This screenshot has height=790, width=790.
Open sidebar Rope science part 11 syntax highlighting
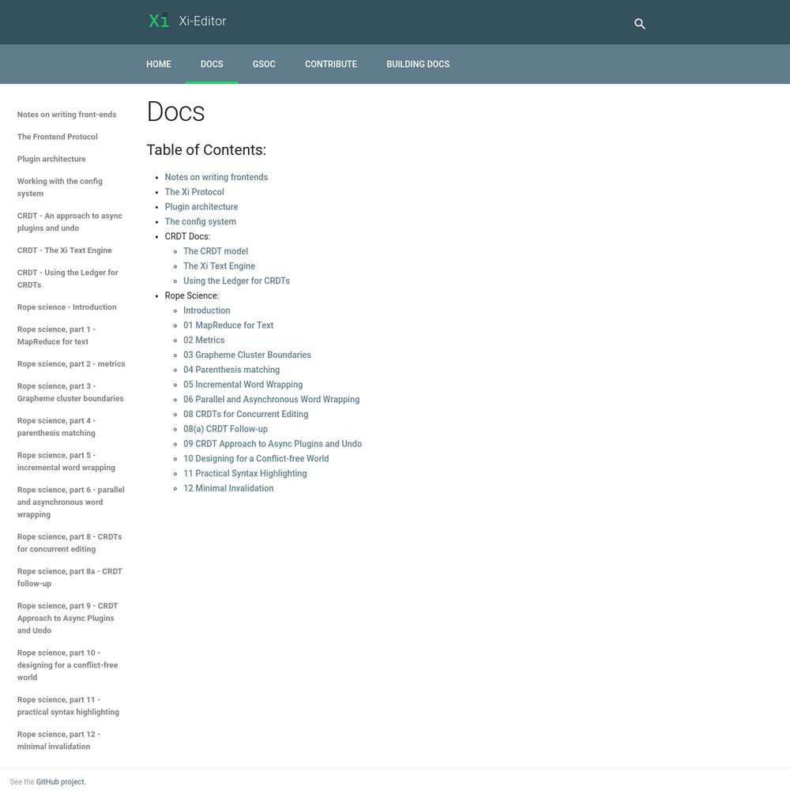pyautogui.click(x=68, y=705)
